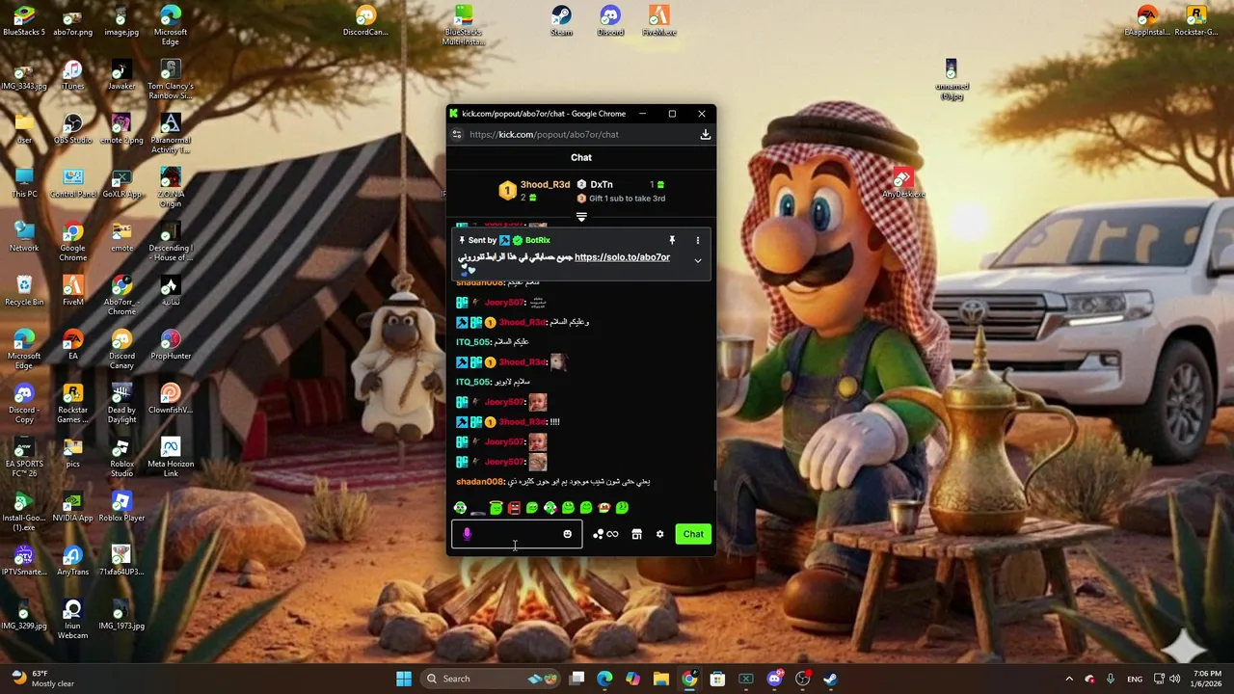Click Chrome install app icon beside URL

click(x=706, y=135)
